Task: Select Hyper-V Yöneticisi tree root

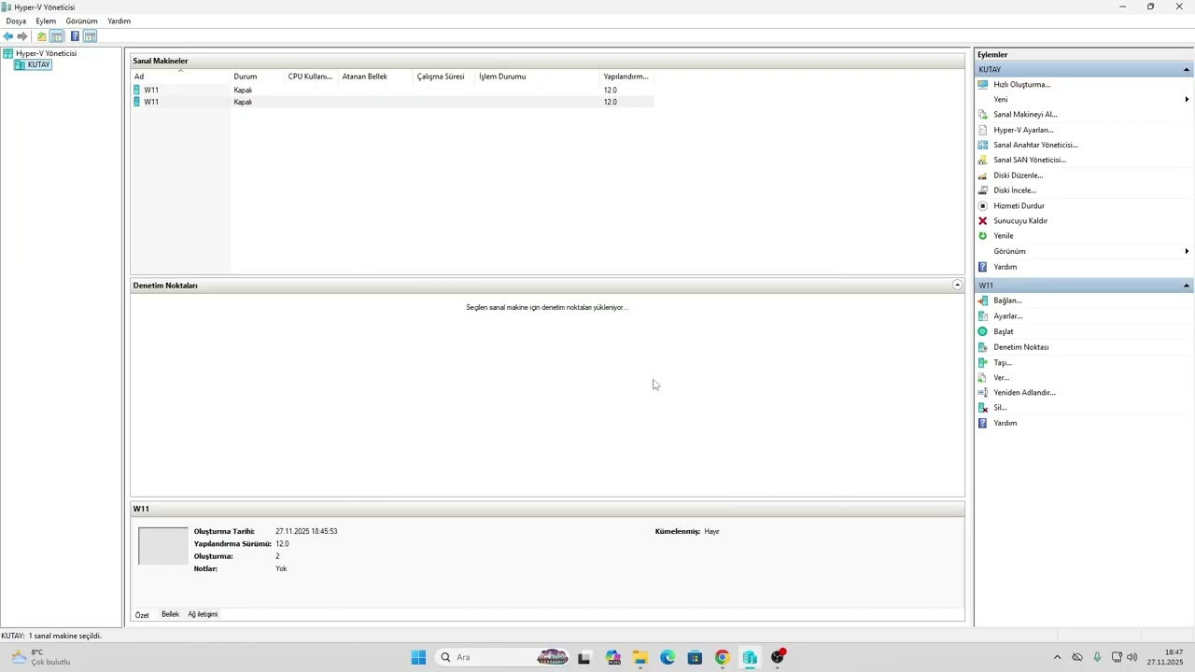Action: (46, 53)
